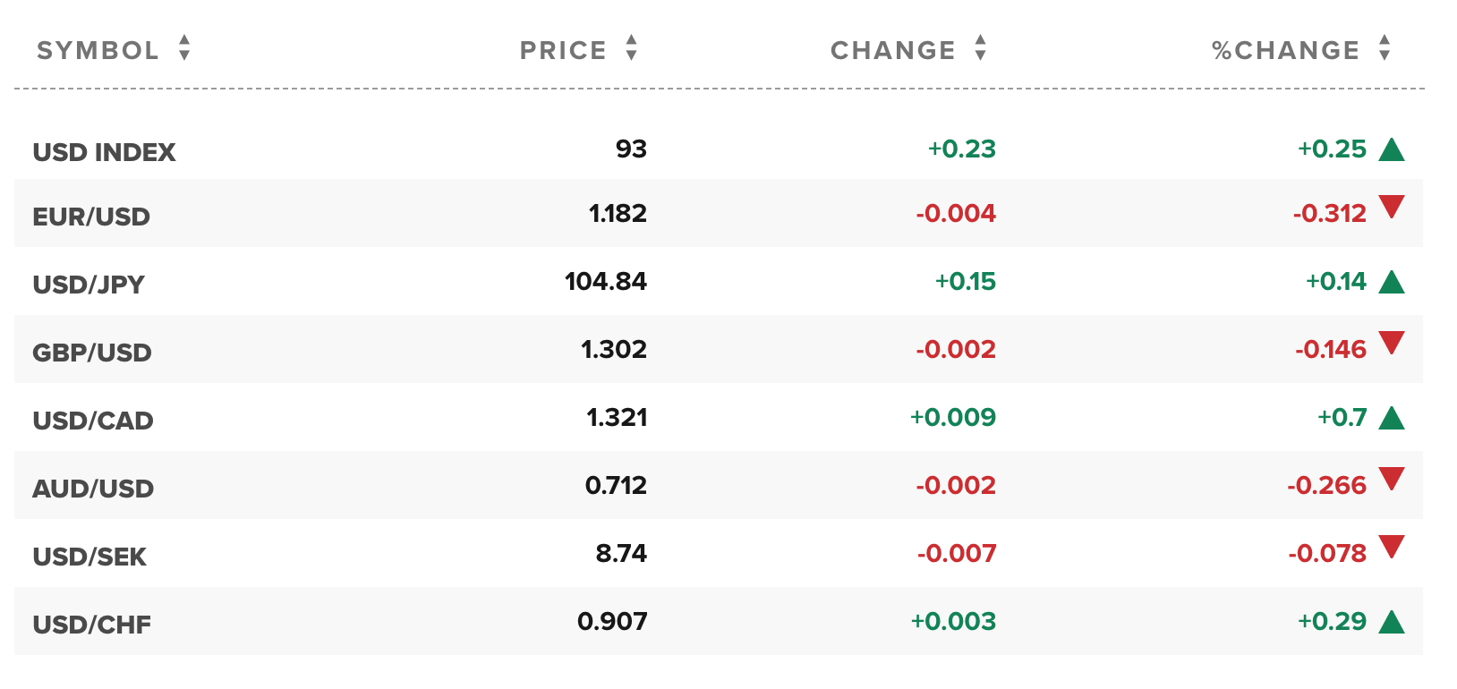The width and height of the screenshot is (1457, 689).
Task: Click red down arrow for GBP/USD
Action: pos(1392,343)
